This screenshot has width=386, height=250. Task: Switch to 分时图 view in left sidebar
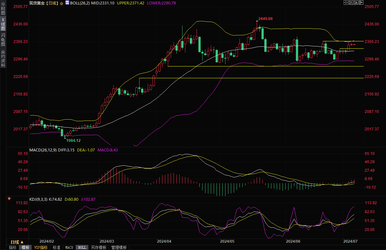click(3, 9)
